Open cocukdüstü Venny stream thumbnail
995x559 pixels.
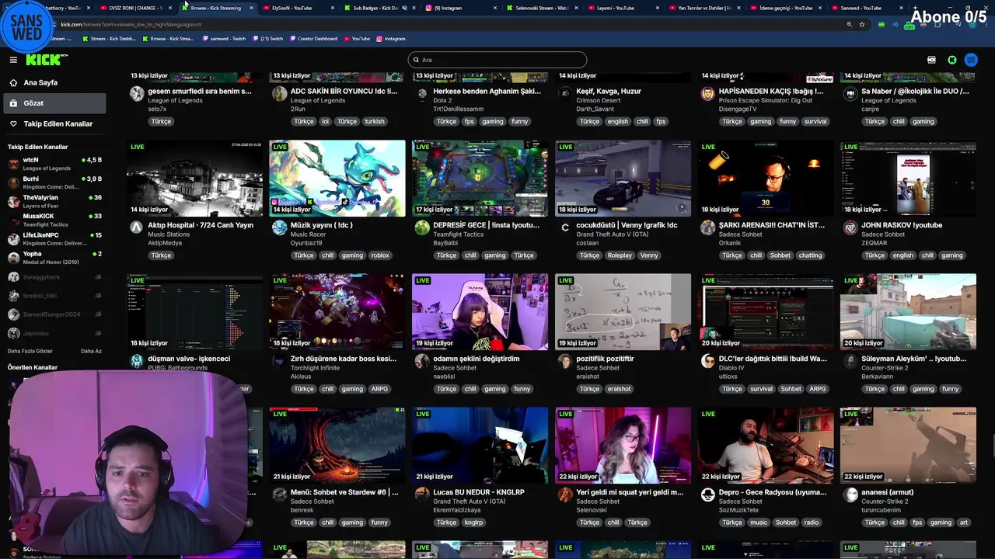[x=623, y=178]
